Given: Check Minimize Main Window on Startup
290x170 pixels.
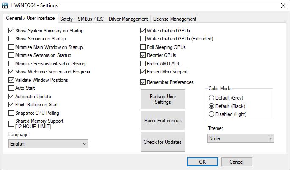Looking at the screenshot, I should (11, 47).
